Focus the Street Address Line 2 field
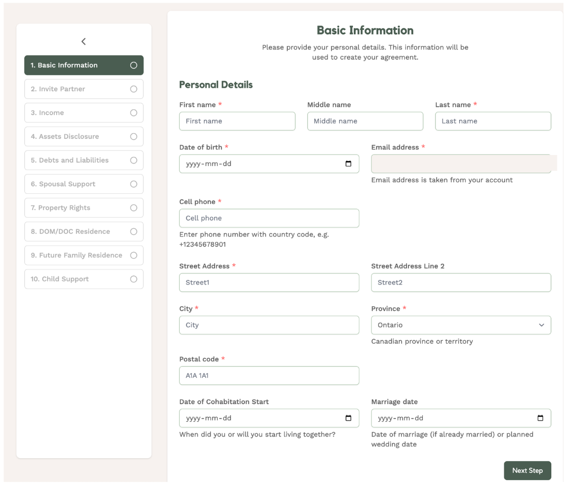The height and width of the screenshot is (483, 568). [461, 283]
